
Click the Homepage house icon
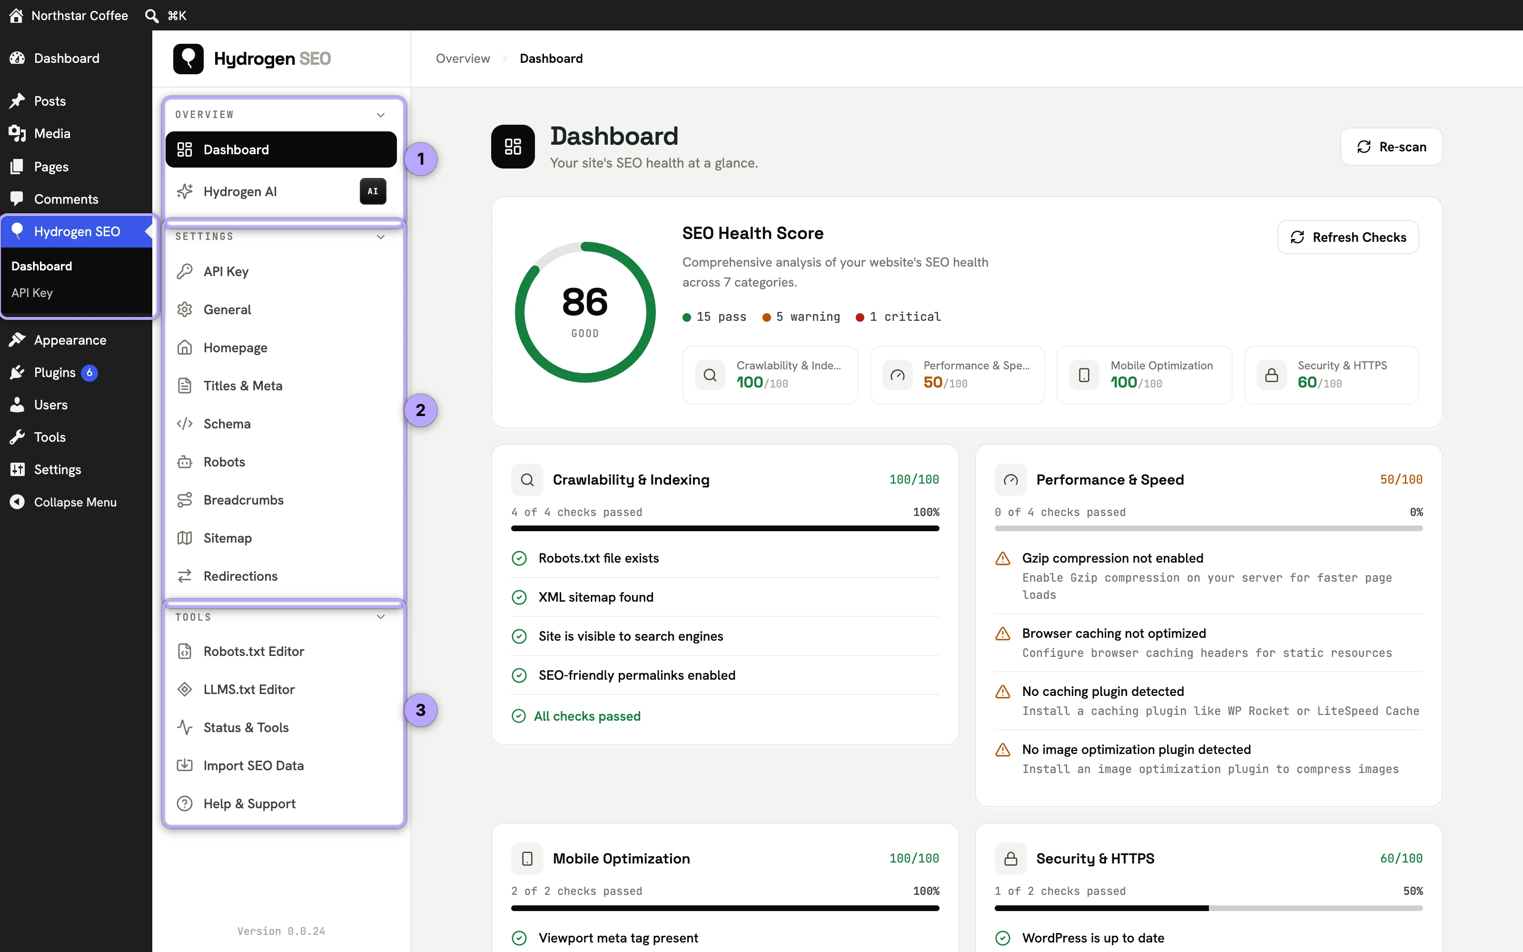coord(184,347)
